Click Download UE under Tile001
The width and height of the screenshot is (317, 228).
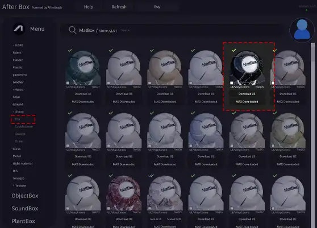pos(83,94)
